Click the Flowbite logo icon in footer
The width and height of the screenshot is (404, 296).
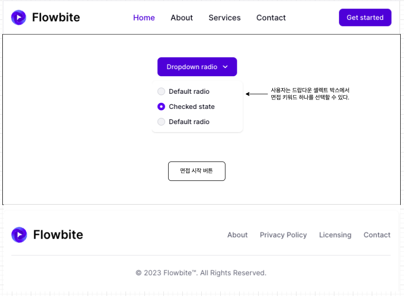pos(19,235)
